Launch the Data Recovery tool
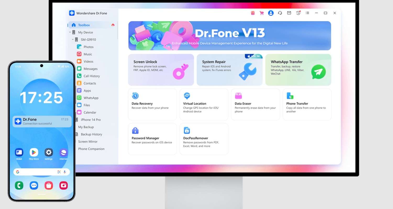393x209 pixels. pyautogui.click(x=152, y=104)
